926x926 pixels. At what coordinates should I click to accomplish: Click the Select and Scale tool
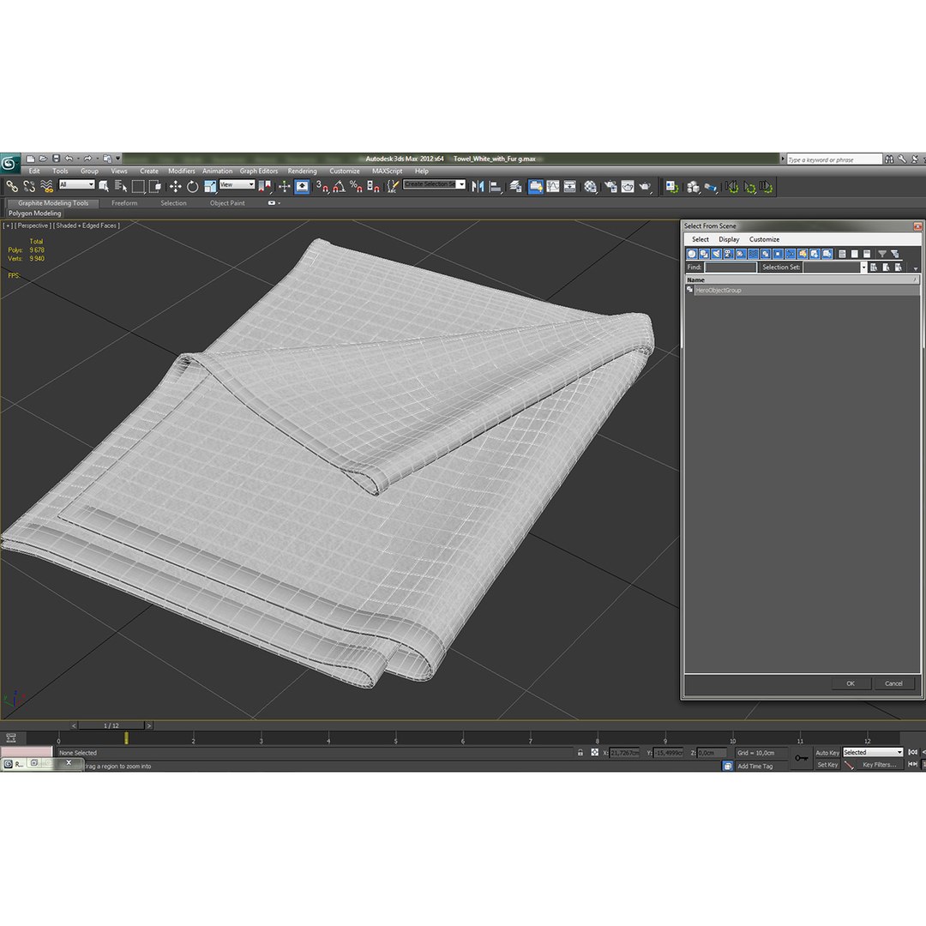(210, 187)
